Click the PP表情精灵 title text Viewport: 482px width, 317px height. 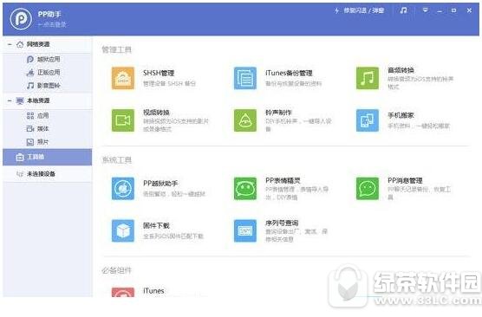click(283, 180)
